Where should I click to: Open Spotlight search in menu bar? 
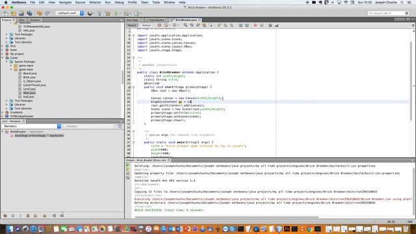pos(402,3)
